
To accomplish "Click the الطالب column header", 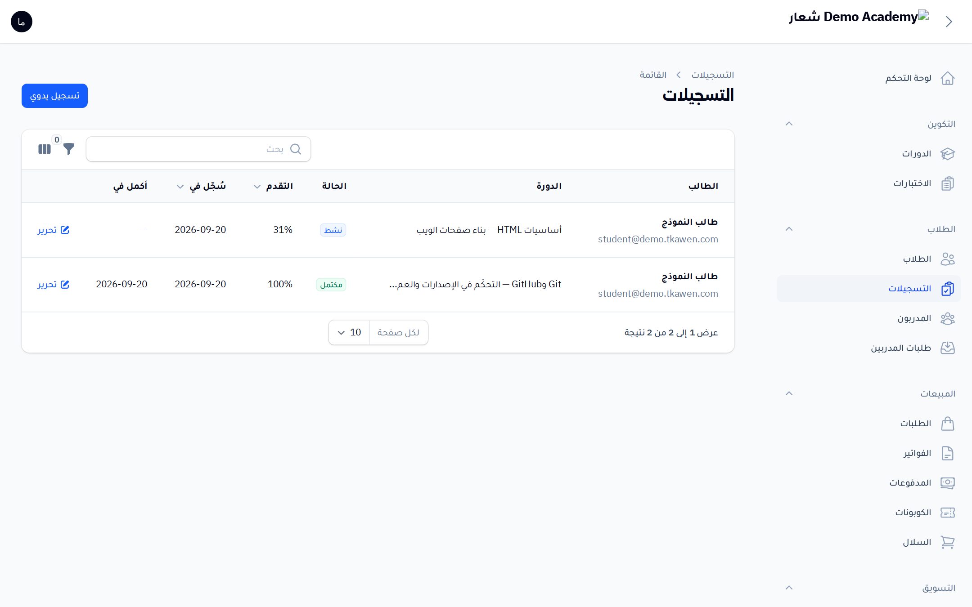I will tap(703, 186).
